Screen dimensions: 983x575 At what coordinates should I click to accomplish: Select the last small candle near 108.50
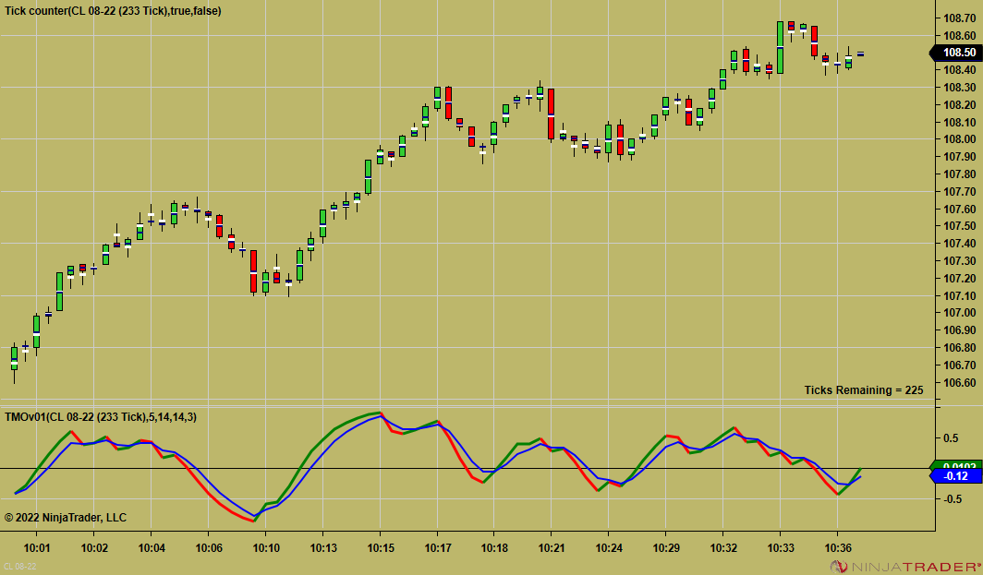tap(860, 54)
